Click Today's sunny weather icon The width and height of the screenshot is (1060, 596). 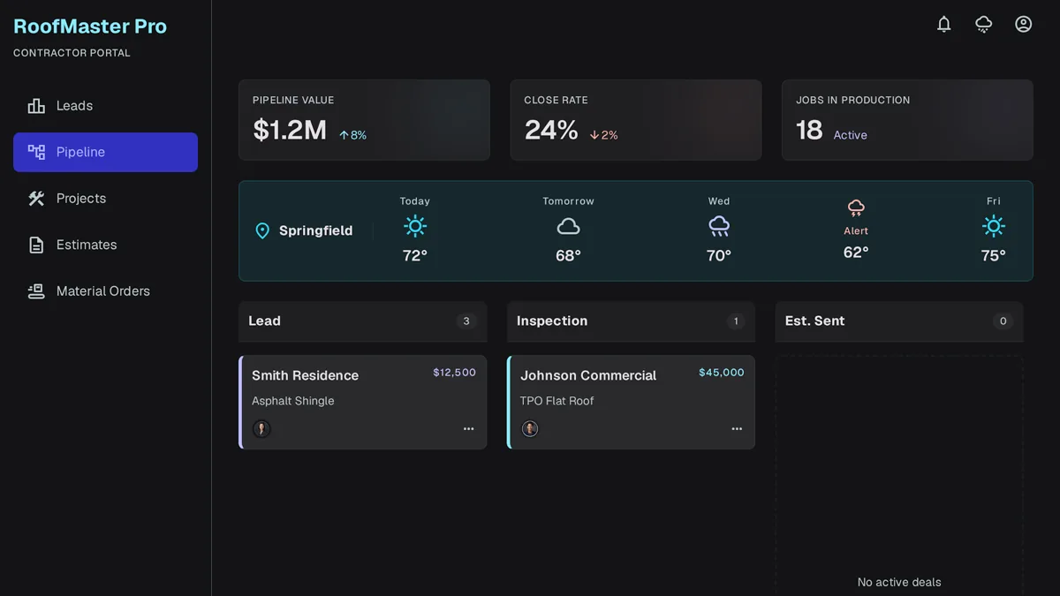tap(415, 227)
